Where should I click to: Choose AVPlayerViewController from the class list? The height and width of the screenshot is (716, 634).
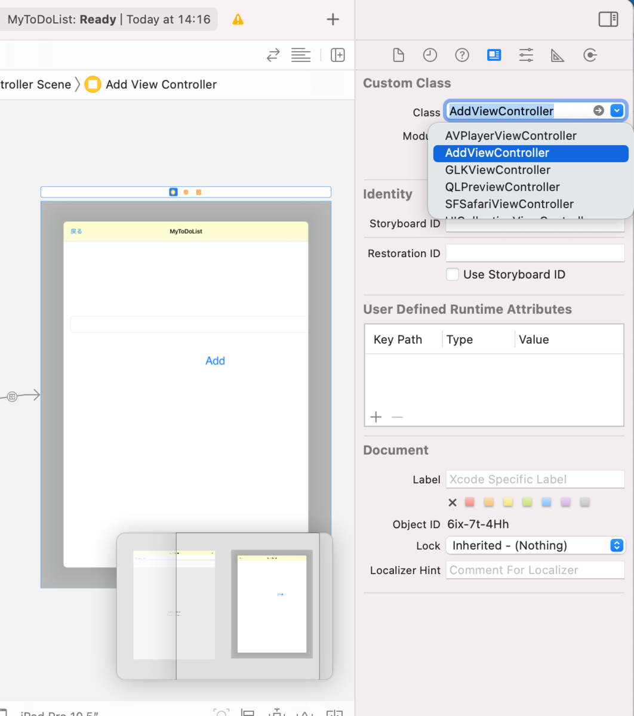[531, 136]
